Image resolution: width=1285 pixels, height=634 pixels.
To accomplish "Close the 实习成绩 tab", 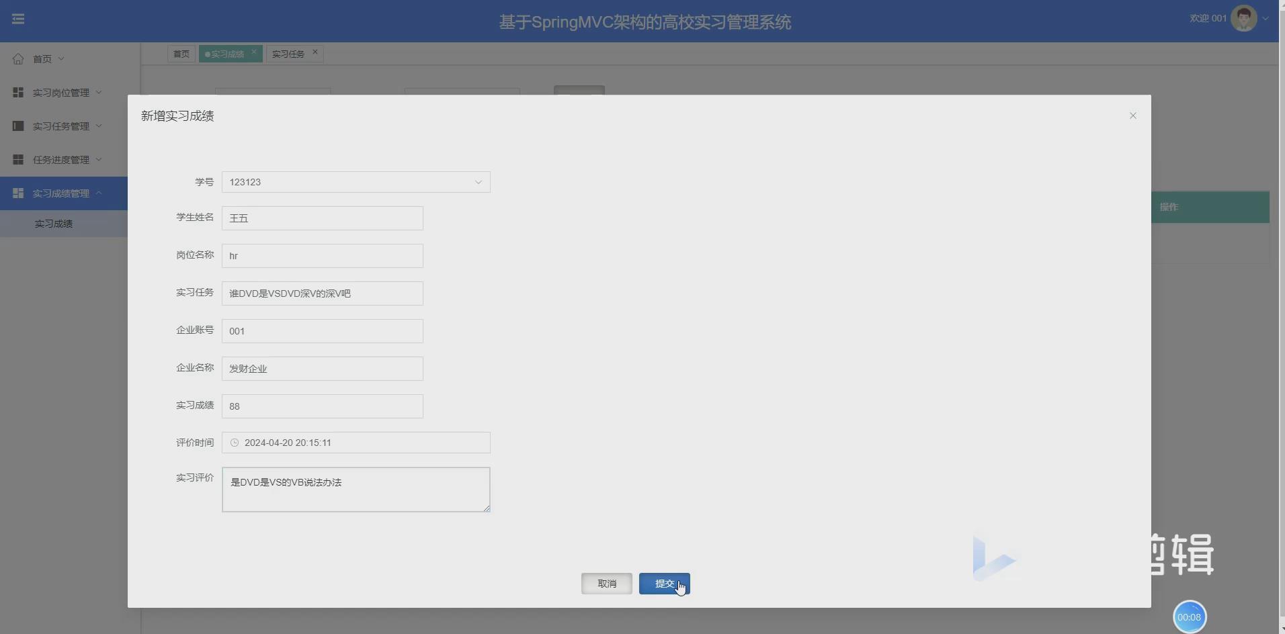I will (x=254, y=52).
